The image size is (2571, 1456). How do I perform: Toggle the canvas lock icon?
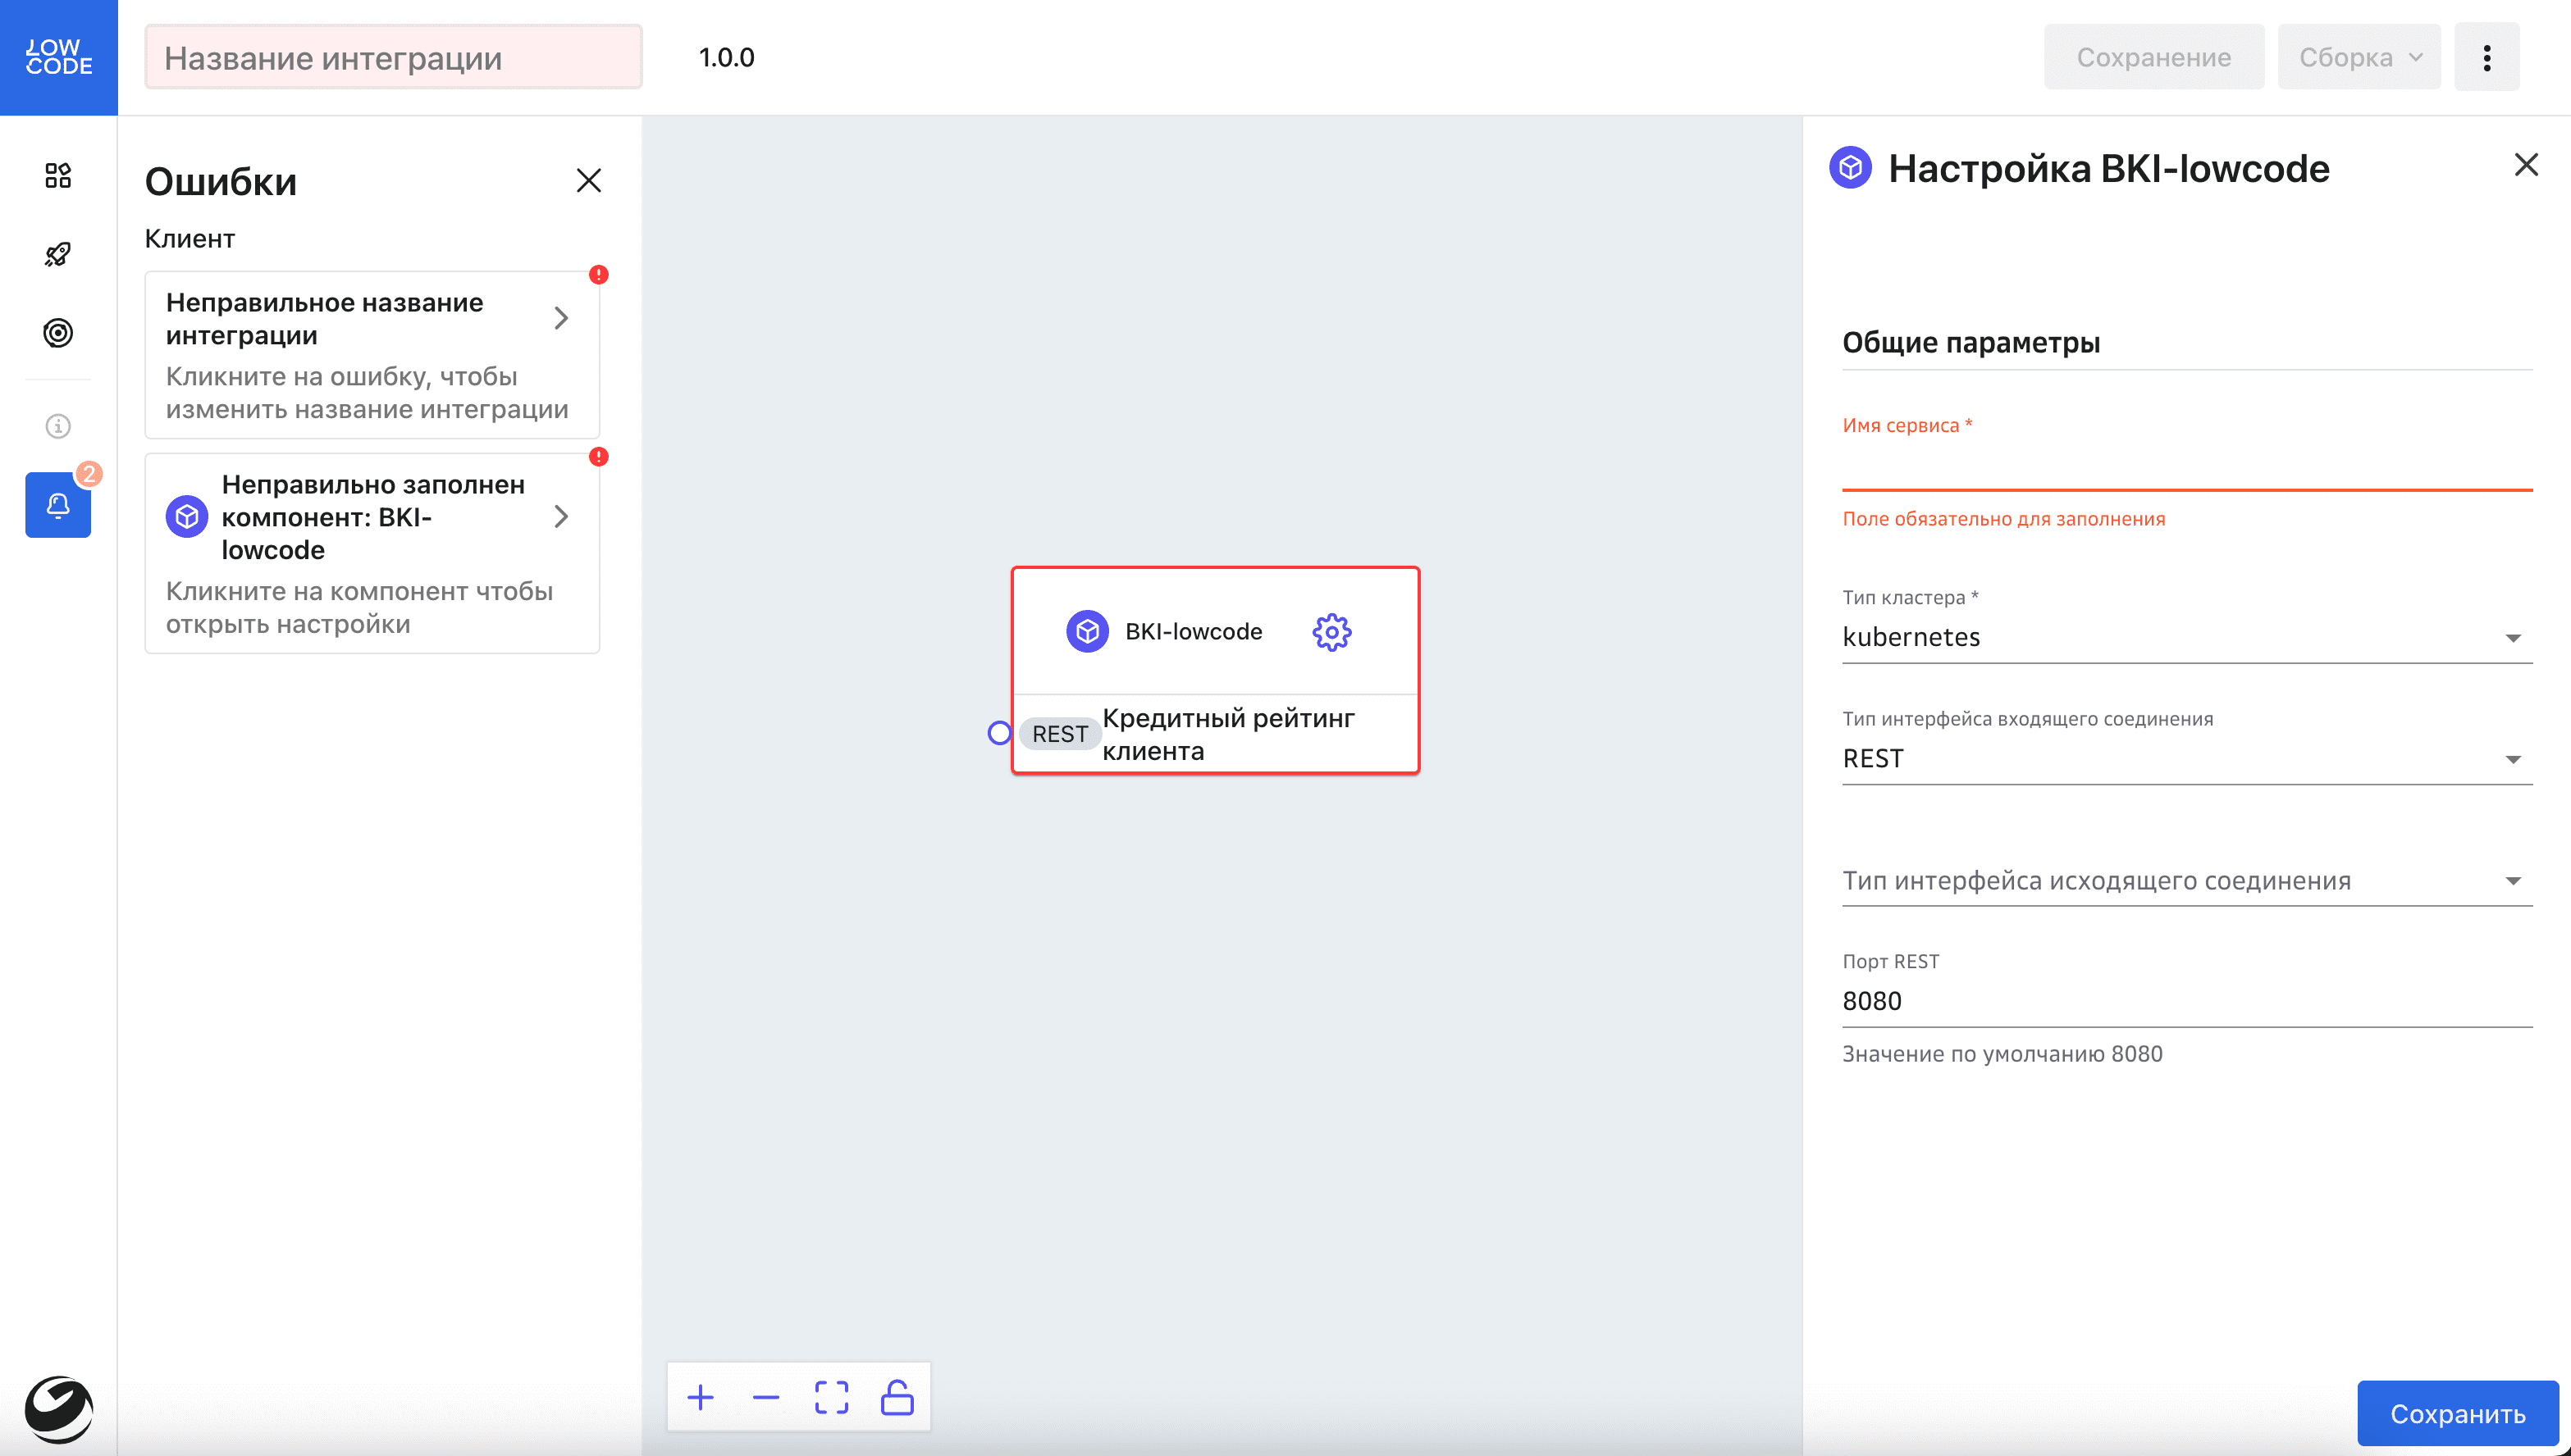[897, 1397]
